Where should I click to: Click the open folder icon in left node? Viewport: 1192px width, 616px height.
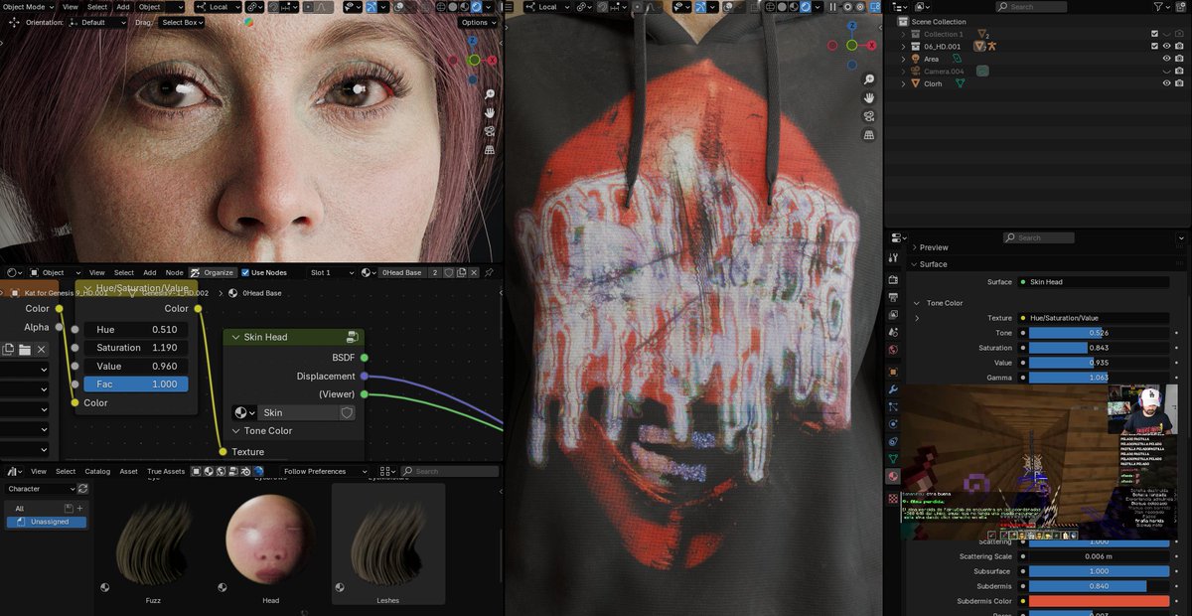(24, 349)
